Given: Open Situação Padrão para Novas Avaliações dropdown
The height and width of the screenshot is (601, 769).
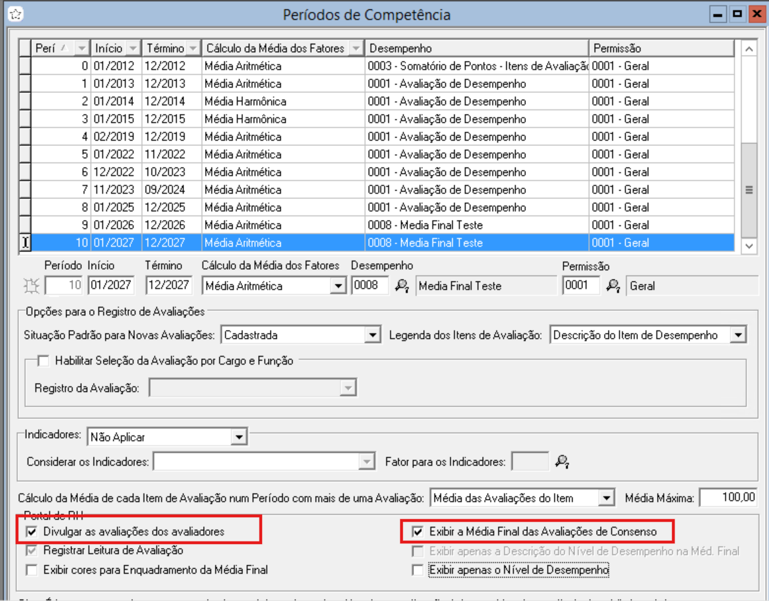Looking at the screenshot, I should (x=373, y=335).
